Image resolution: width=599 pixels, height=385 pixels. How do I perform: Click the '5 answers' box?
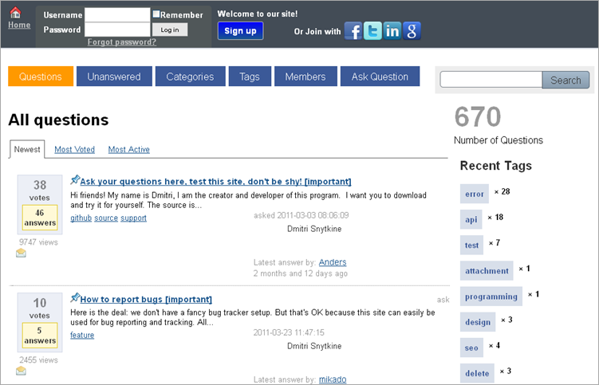(x=40, y=336)
